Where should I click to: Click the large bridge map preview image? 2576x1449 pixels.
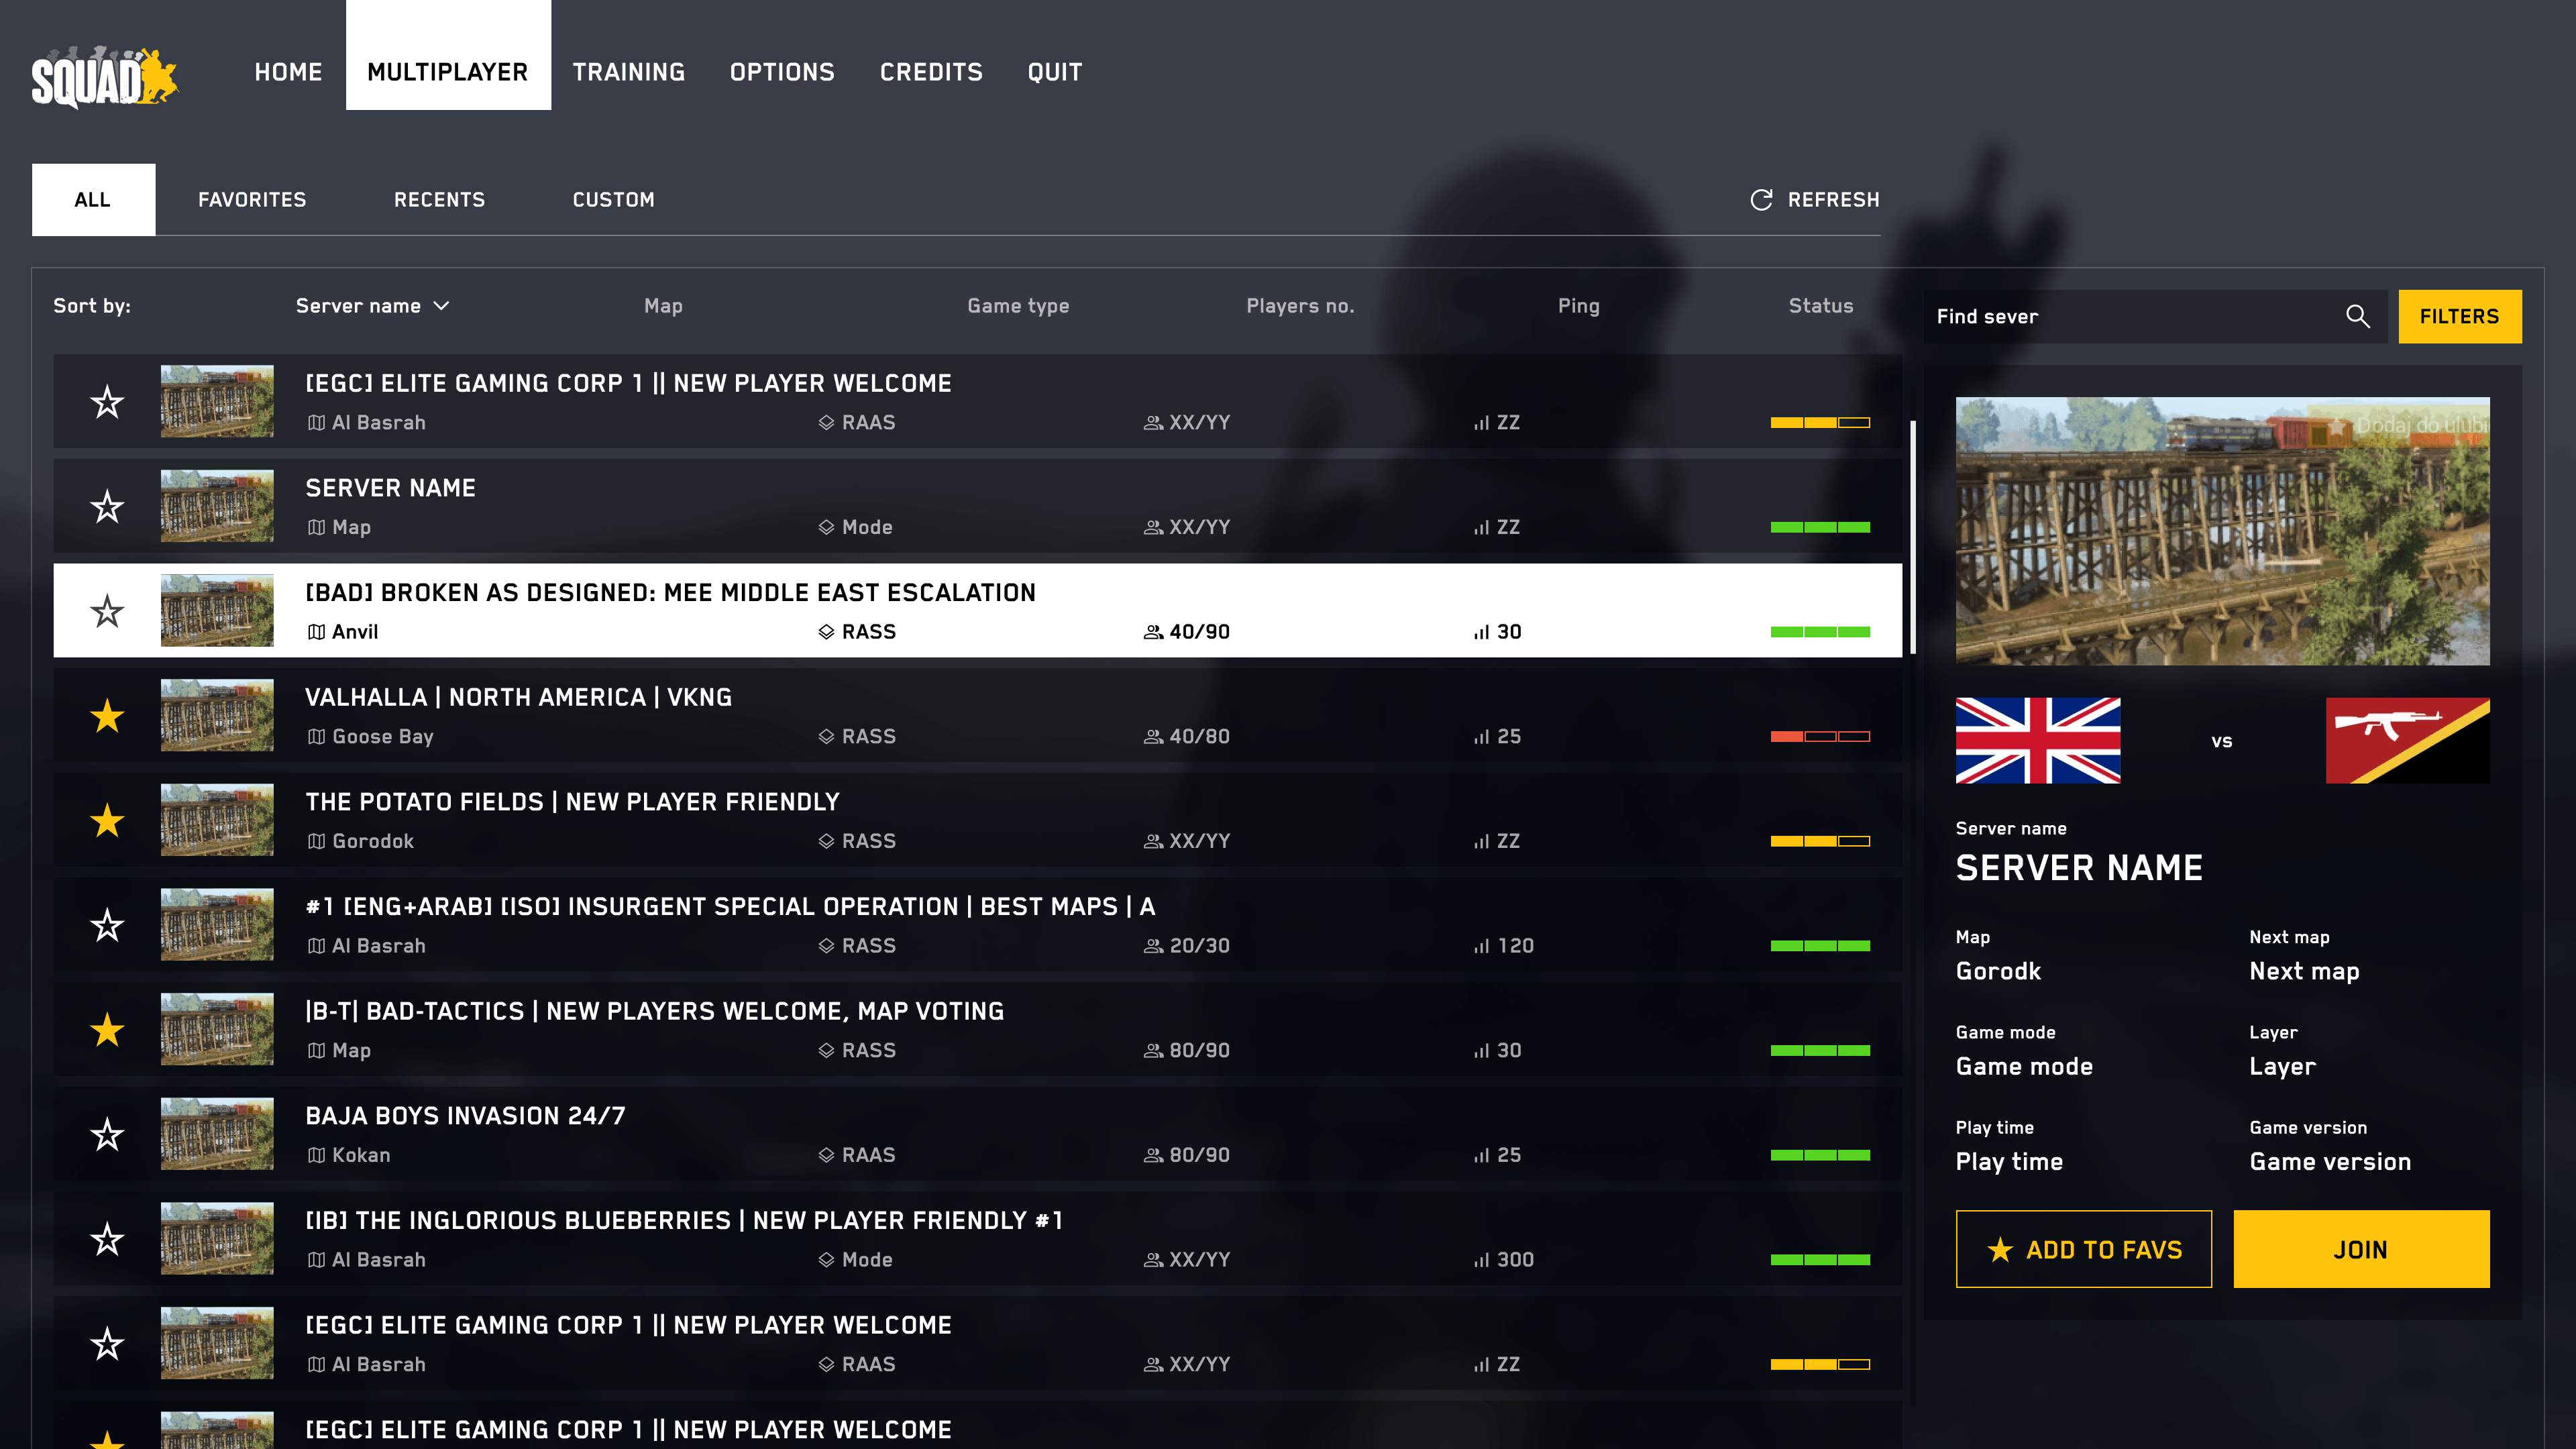(x=2223, y=531)
